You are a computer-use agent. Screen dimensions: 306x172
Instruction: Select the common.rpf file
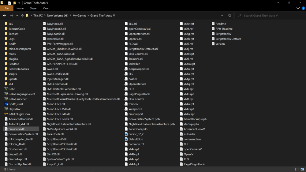(x=134, y=144)
